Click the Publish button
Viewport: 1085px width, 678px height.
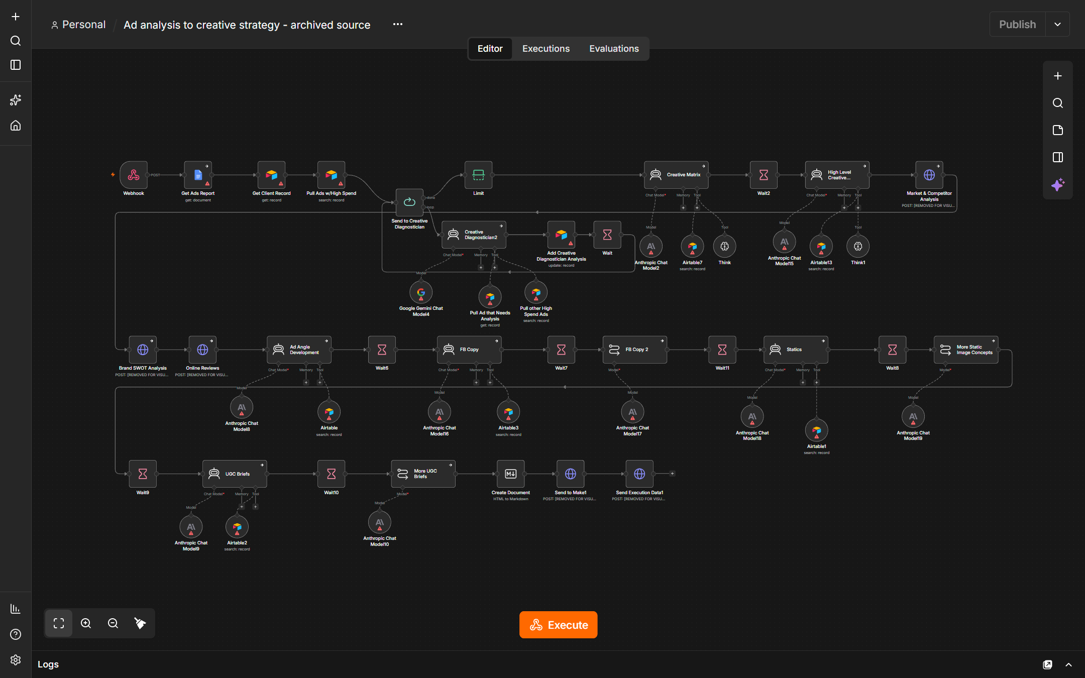1017,25
